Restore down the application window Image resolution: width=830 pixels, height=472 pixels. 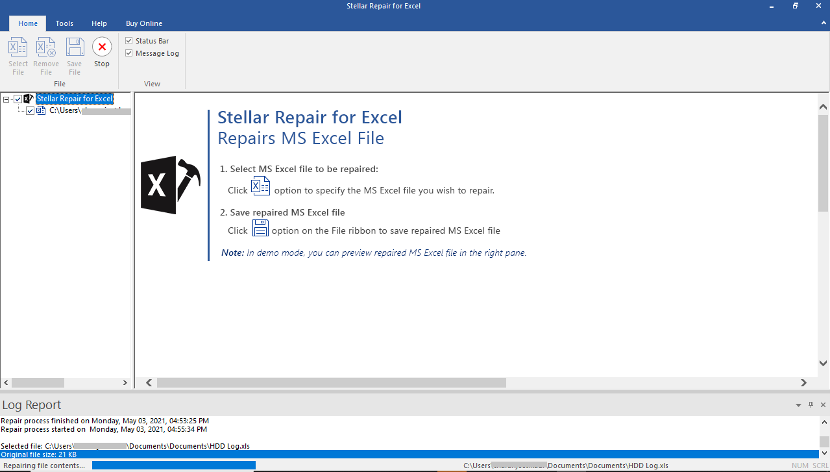tap(796, 6)
